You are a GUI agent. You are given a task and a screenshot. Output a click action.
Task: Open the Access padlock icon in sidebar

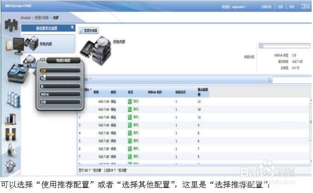pos(11,150)
